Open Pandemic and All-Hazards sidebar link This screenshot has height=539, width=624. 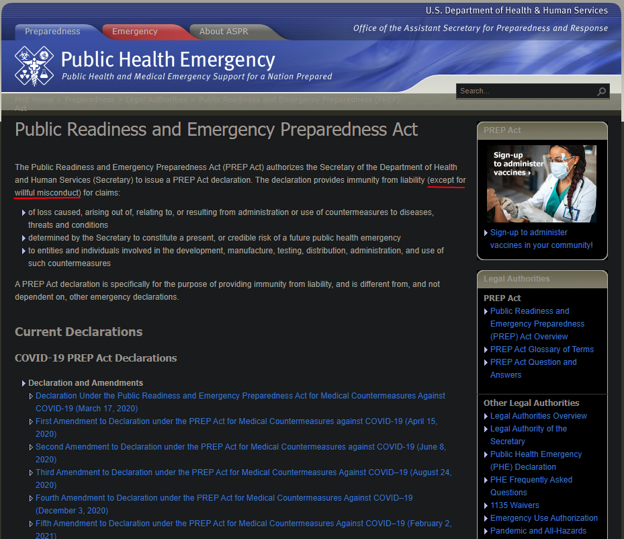click(538, 531)
